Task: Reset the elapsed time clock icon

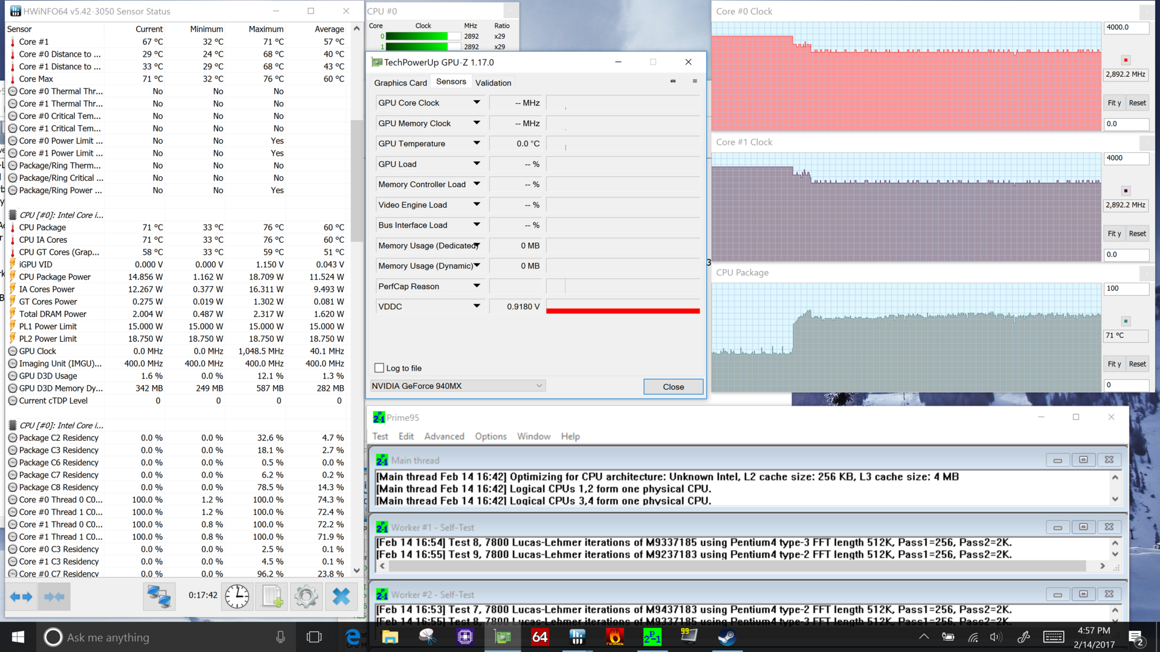Action: pyautogui.click(x=237, y=596)
